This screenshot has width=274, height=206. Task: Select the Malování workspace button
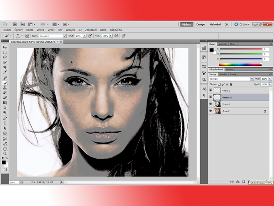pyautogui.click(x=215, y=24)
